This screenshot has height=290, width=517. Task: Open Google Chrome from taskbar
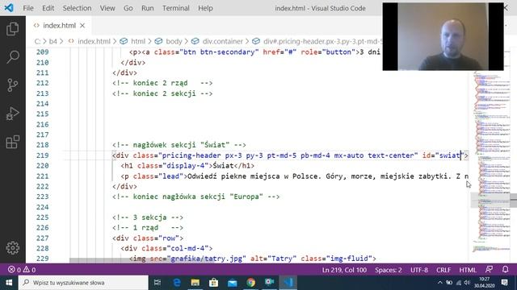250,283
